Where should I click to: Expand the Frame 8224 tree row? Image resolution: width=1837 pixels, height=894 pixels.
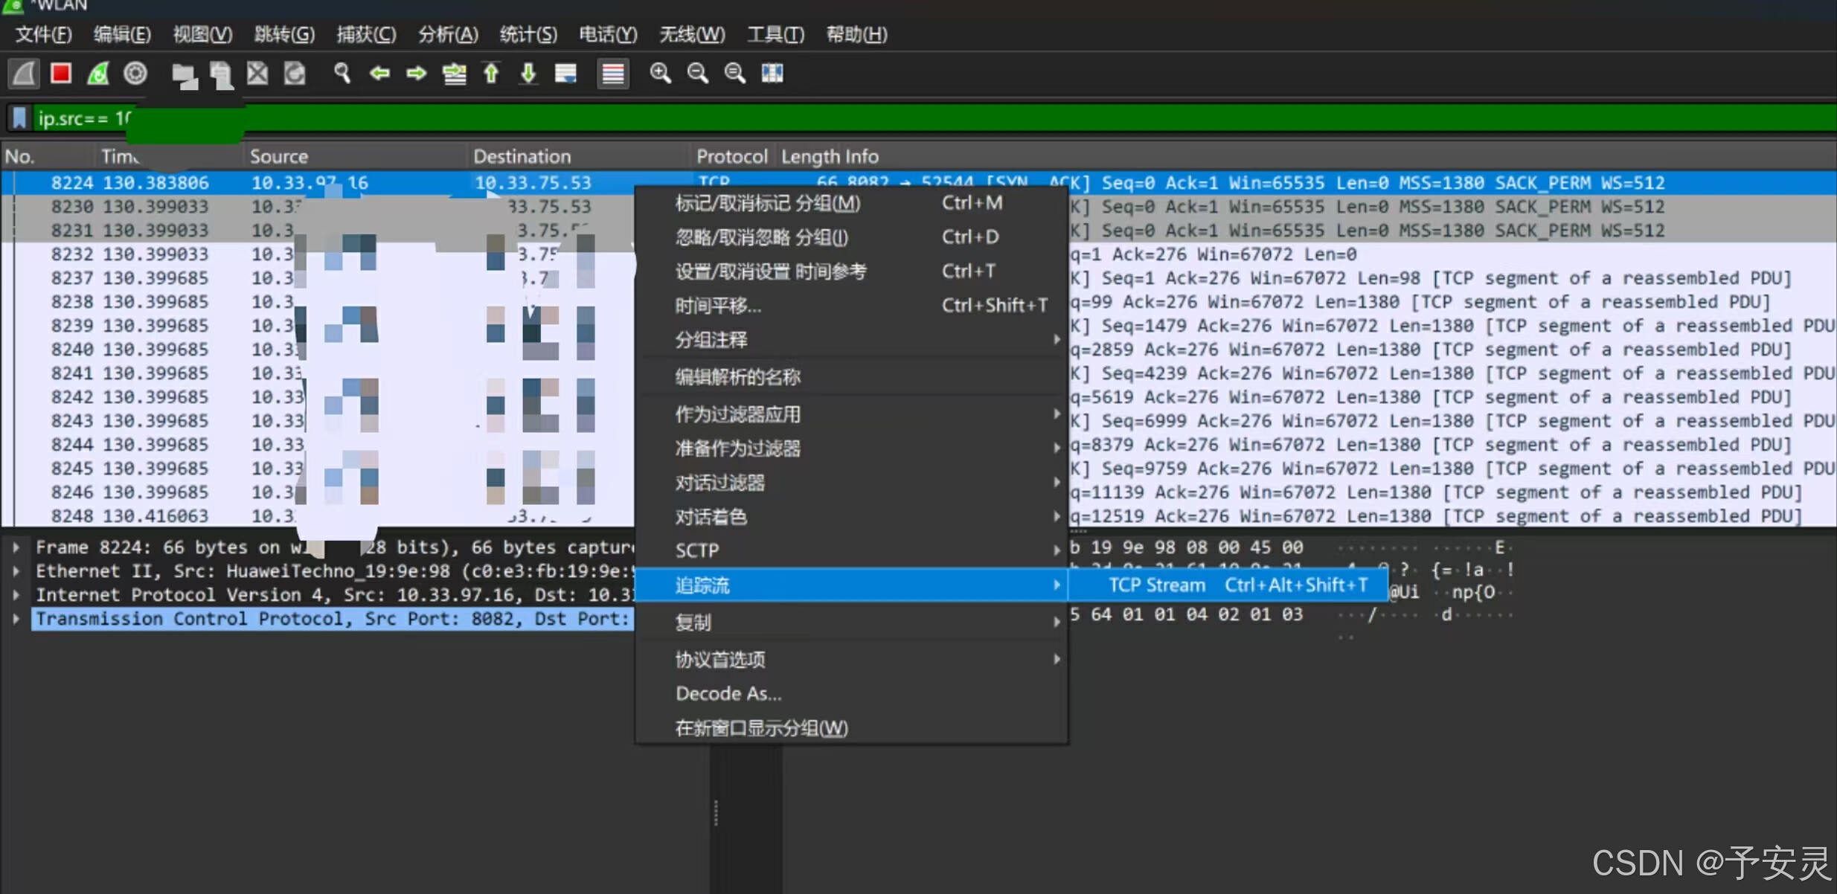[x=16, y=547]
